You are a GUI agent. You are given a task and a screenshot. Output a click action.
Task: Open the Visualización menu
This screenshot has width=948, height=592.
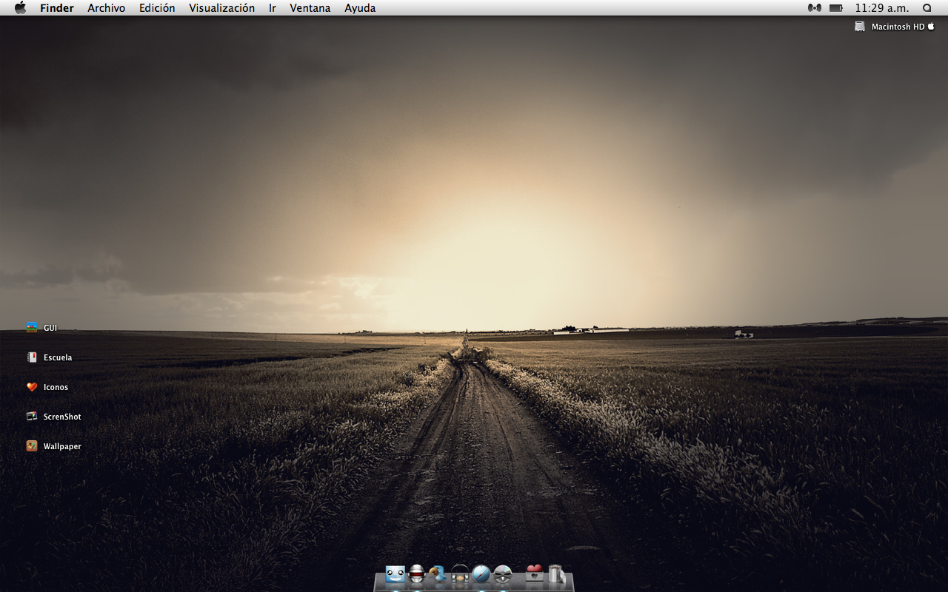click(x=221, y=8)
